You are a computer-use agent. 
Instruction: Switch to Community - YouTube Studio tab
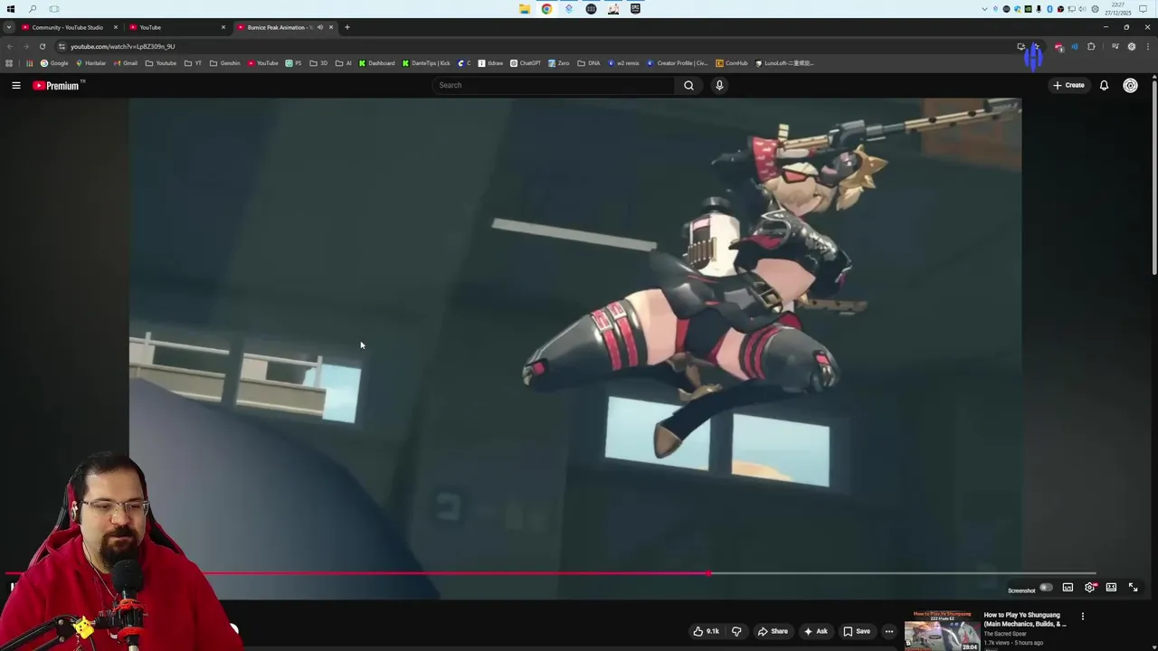click(68, 27)
